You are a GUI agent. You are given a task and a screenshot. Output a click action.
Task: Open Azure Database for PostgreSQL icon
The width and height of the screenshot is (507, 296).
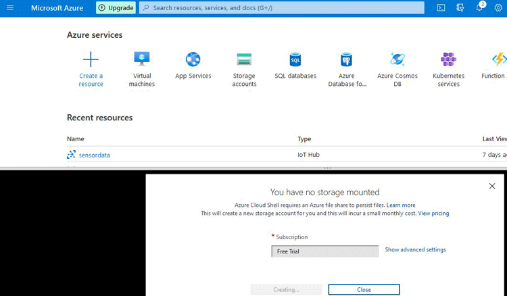[346, 59]
